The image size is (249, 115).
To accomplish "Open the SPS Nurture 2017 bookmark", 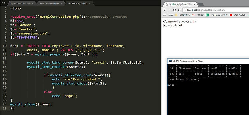I will pos(218,15).
